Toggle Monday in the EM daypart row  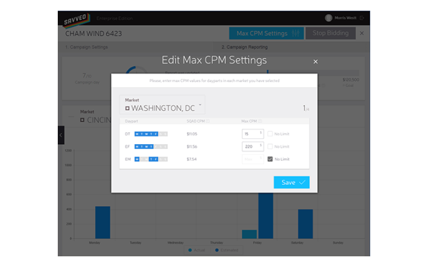click(x=137, y=159)
